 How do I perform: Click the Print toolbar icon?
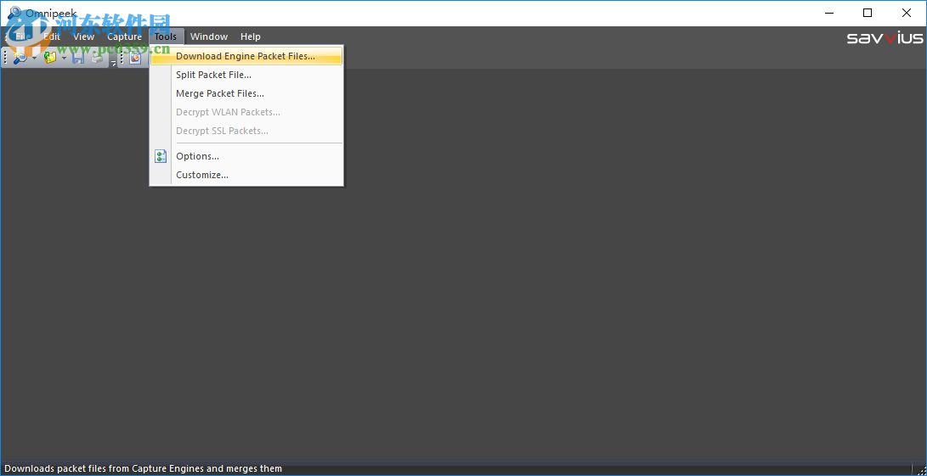tap(97, 58)
